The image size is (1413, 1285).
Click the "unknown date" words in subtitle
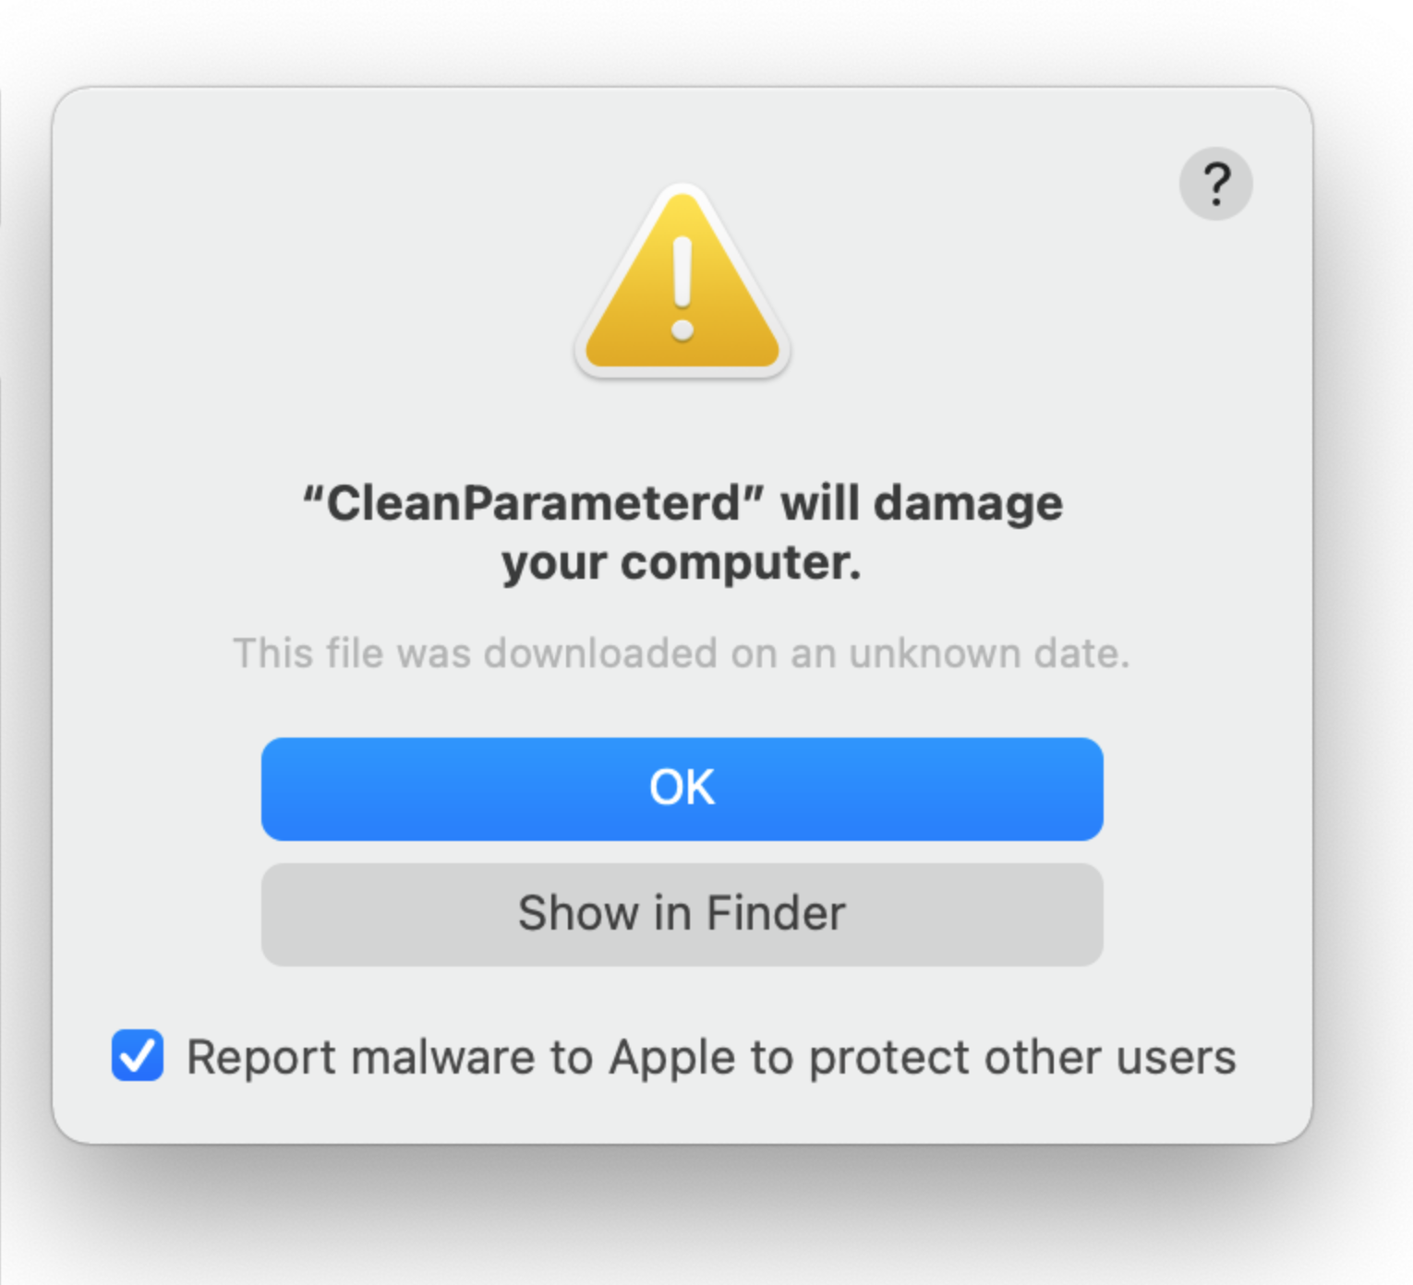click(988, 654)
